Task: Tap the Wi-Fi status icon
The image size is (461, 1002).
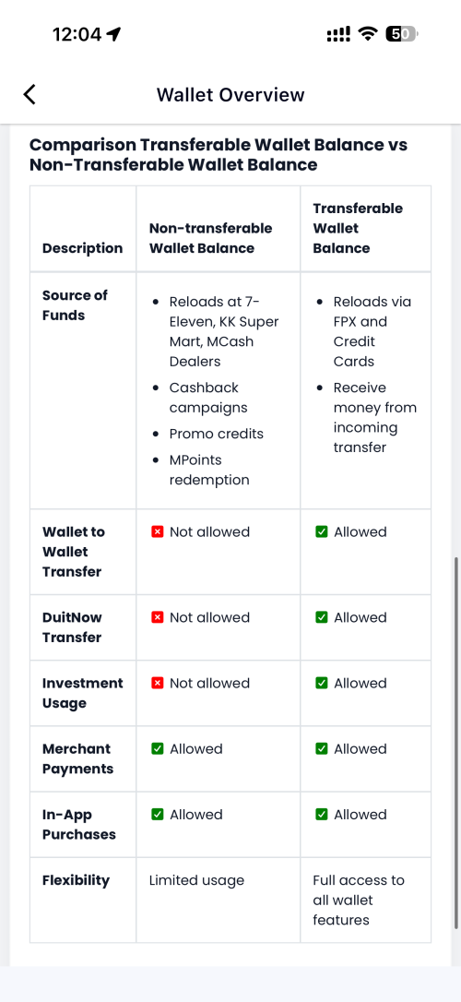Action: point(368,34)
